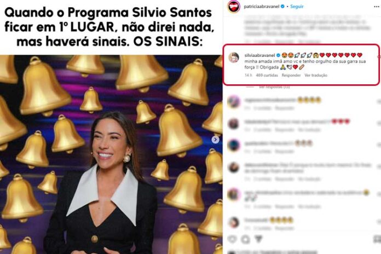Like the post with heart icon

tap(232, 239)
